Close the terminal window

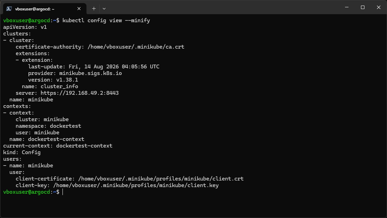click(379, 7)
